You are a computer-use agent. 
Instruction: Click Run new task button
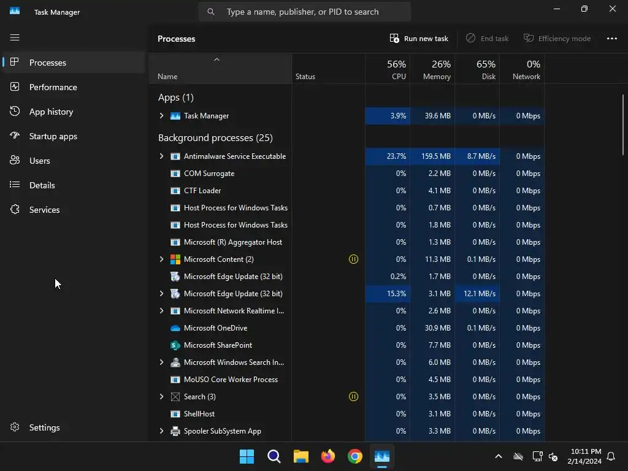419,39
